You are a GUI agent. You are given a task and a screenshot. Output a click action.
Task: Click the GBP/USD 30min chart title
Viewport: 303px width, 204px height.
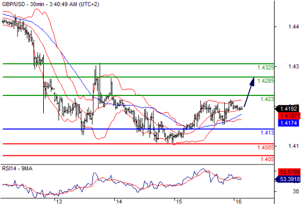51,4
